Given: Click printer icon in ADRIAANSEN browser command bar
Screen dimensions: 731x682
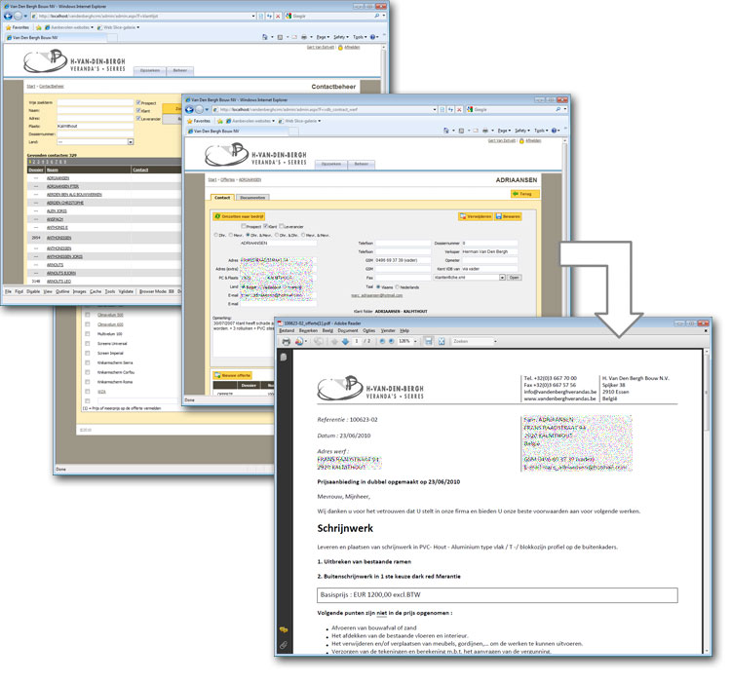Looking at the screenshot, I should [484, 131].
